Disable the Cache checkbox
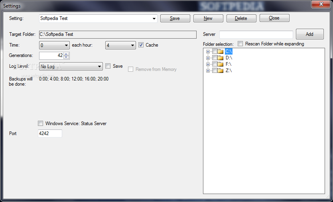 click(x=141, y=45)
